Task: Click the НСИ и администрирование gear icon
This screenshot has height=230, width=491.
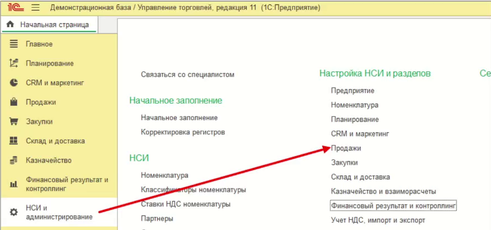Action: pyautogui.click(x=13, y=212)
